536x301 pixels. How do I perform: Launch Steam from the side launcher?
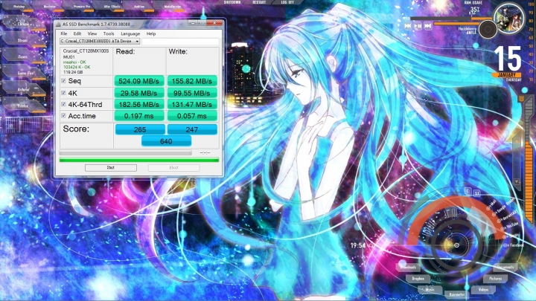pyautogui.click(x=23, y=40)
